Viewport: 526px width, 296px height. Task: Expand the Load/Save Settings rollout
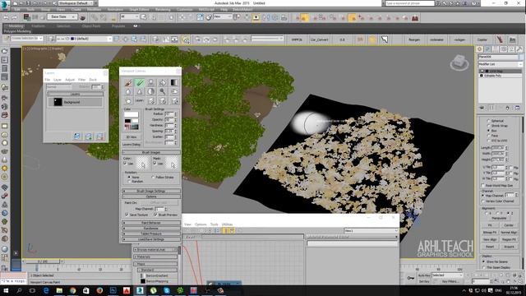151,239
